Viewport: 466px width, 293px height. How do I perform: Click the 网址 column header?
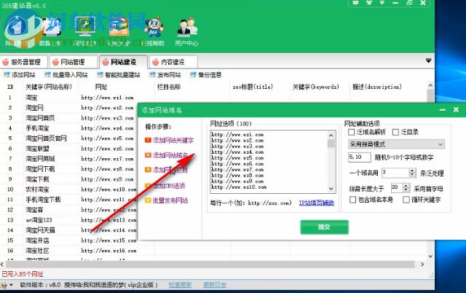101,87
